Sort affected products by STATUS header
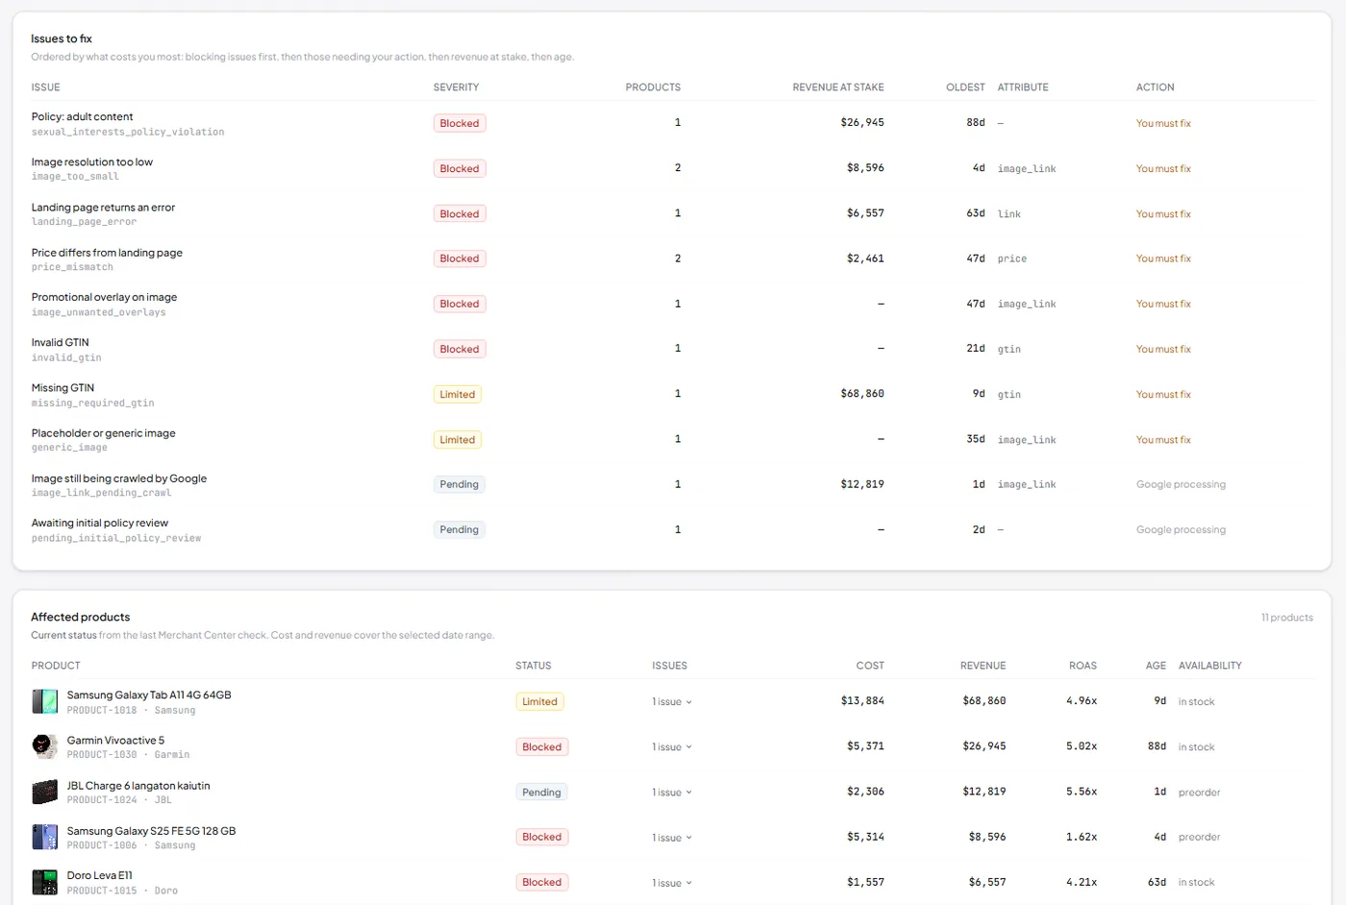 tap(534, 666)
